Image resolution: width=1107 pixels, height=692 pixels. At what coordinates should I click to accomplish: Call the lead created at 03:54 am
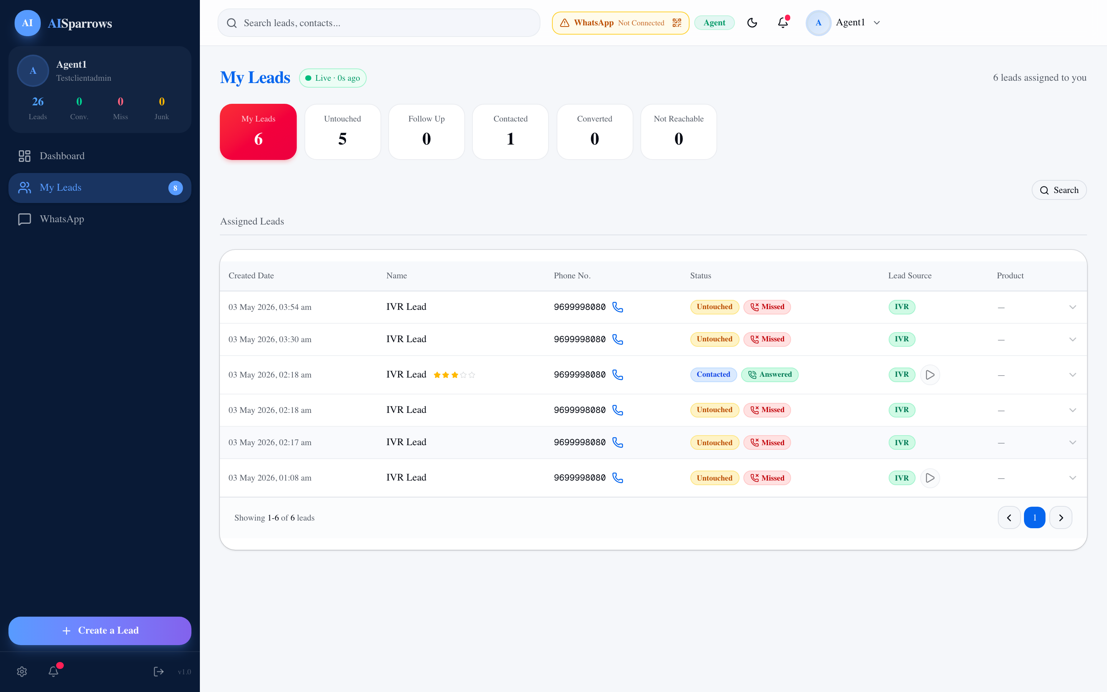618,307
